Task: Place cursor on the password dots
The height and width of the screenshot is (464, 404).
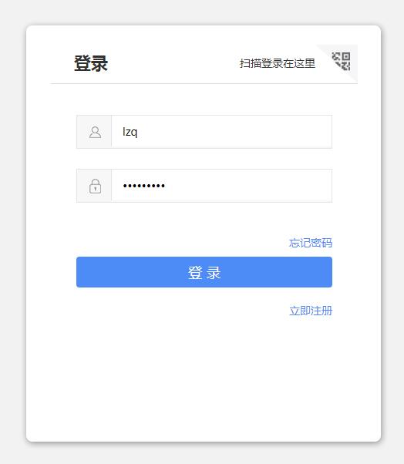Action: [144, 186]
